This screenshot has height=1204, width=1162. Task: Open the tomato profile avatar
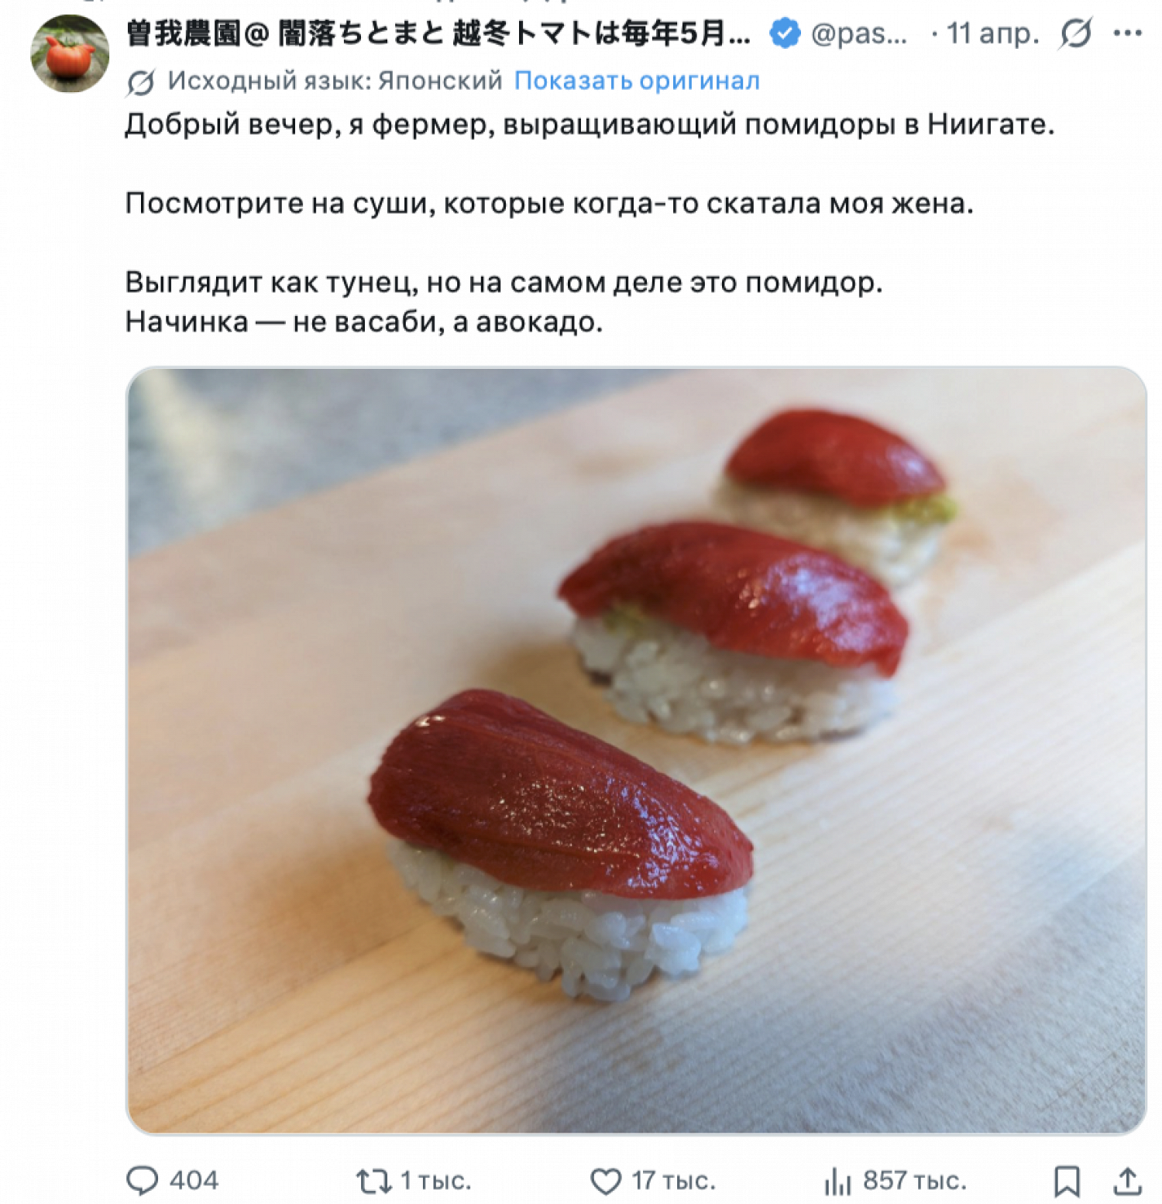click(x=70, y=54)
